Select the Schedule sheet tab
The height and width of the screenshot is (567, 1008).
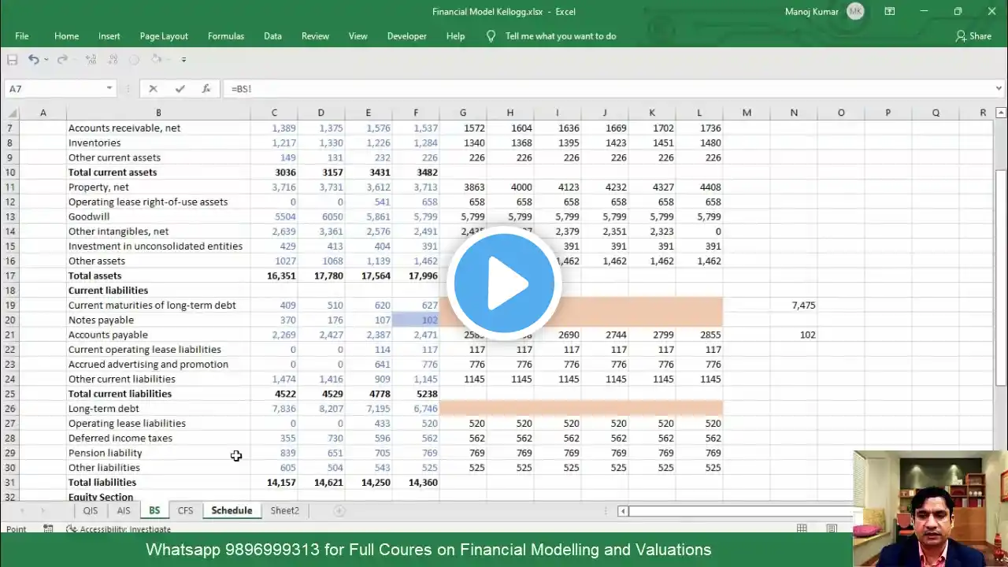(232, 511)
